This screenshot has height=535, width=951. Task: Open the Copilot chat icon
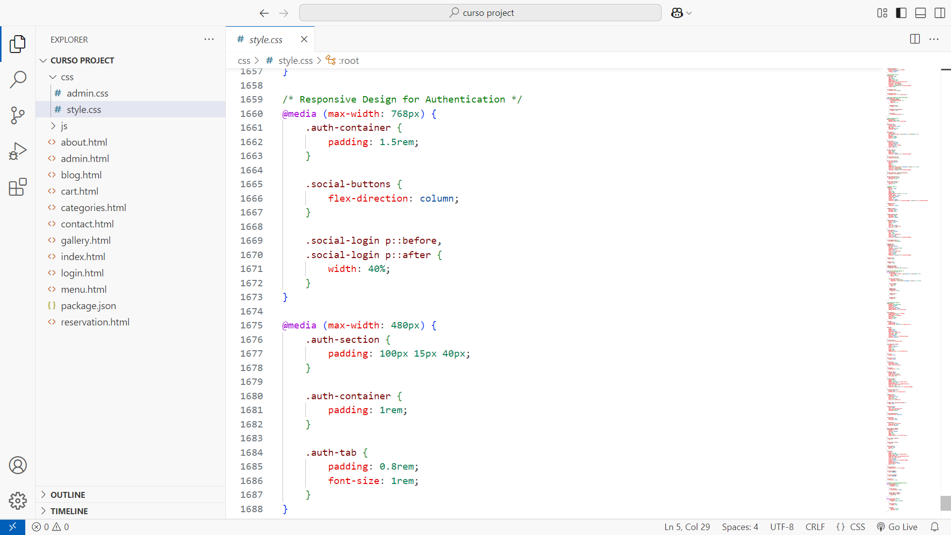677,13
